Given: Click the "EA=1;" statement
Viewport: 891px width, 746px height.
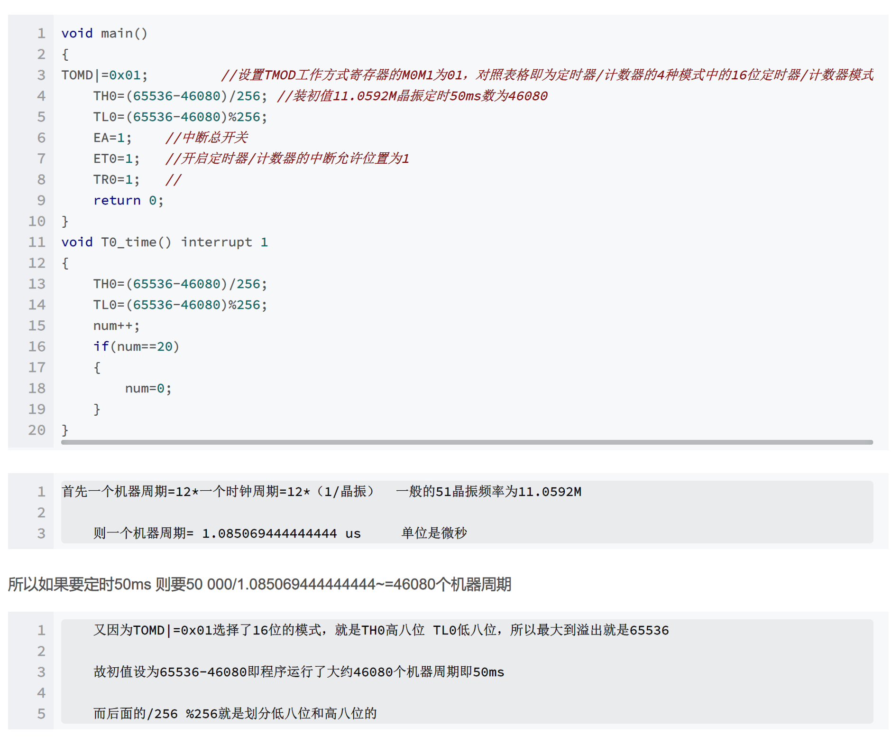Looking at the screenshot, I should (112, 138).
